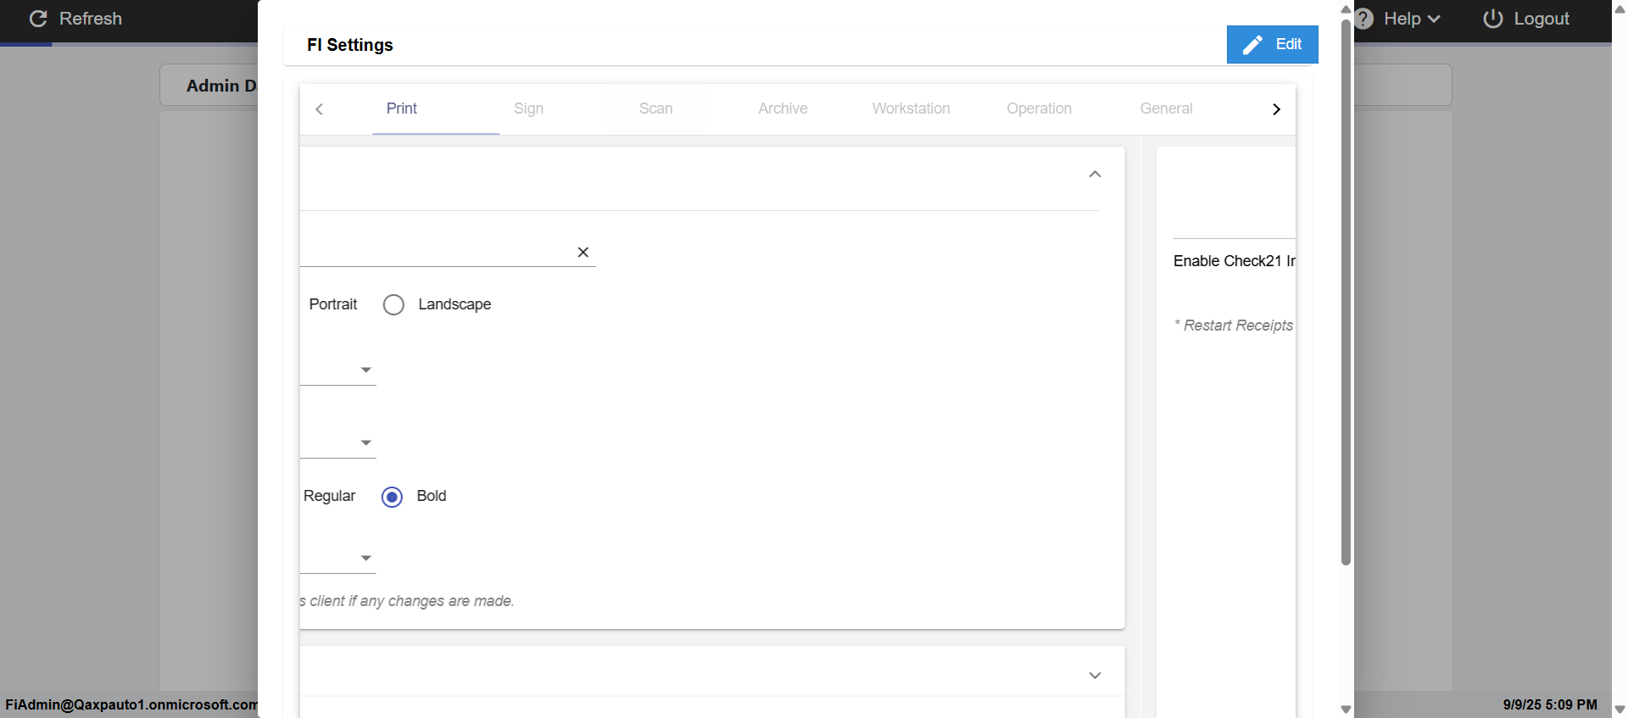
Task: Open the dropdown above Regular option
Action: point(365,443)
